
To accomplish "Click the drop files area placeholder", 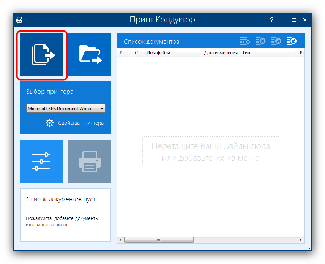I will click(210, 151).
